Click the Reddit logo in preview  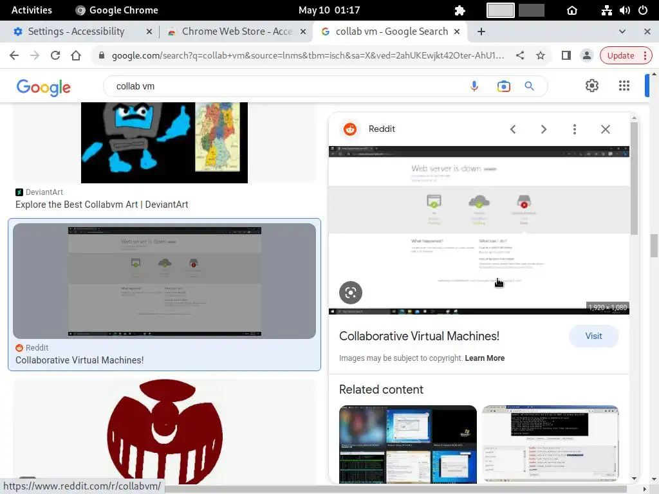click(x=350, y=129)
